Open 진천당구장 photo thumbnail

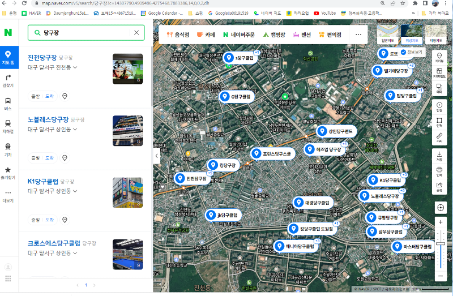click(x=128, y=69)
